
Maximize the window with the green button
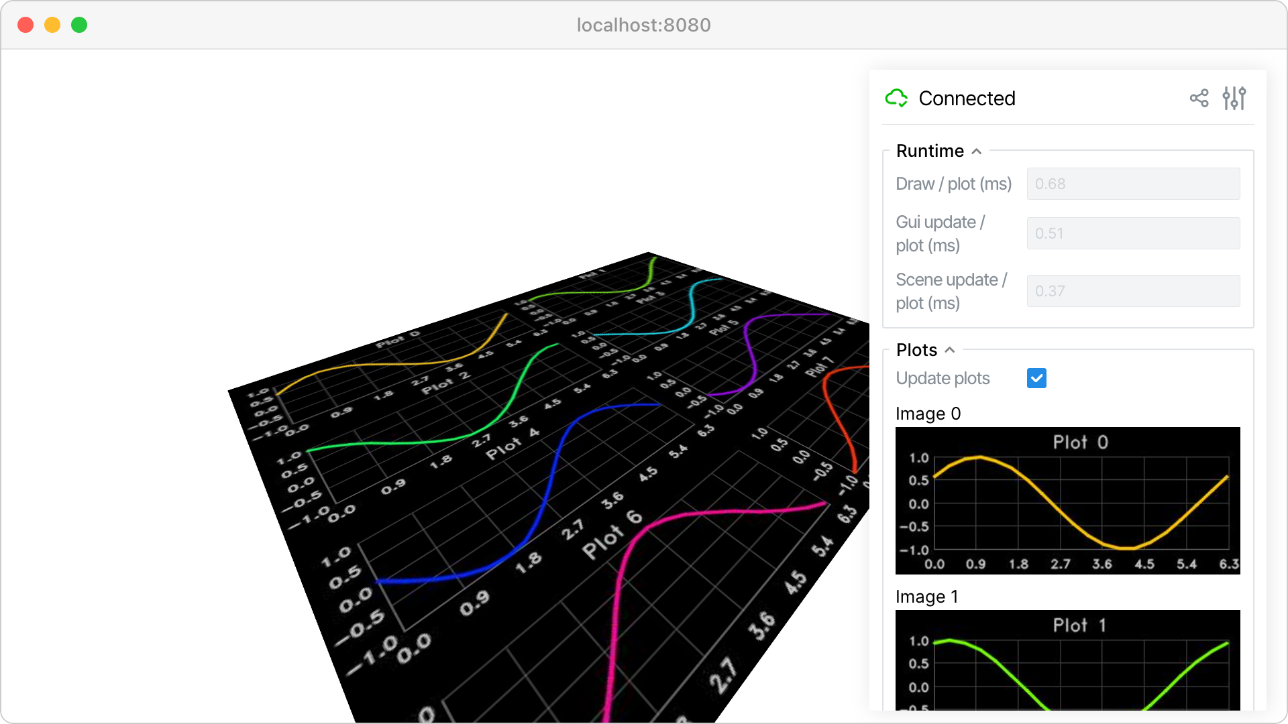(79, 25)
